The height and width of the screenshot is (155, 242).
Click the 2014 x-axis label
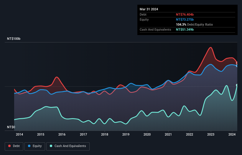click(x=19, y=134)
